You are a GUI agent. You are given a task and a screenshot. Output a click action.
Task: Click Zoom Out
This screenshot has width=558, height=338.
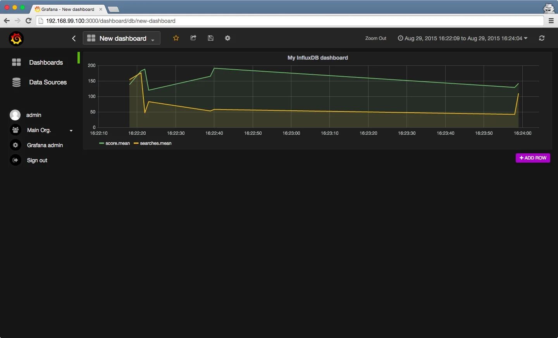pyautogui.click(x=375, y=38)
